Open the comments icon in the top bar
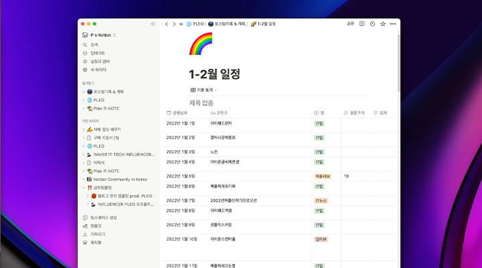This screenshot has width=482, height=268. pos(362,23)
